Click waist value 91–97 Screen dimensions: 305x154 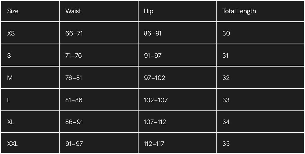(x=74, y=144)
